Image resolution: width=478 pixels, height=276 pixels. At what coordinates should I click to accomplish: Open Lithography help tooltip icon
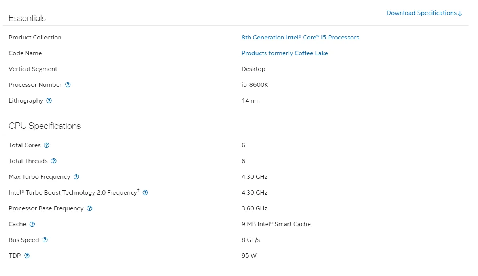click(49, 101)
